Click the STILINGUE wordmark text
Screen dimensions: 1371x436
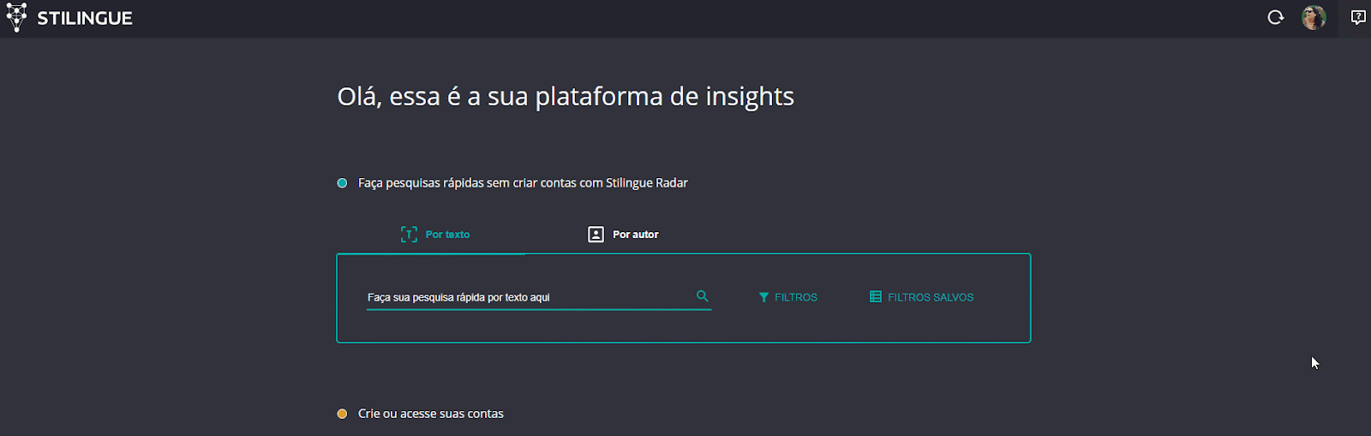pos(85,18)
